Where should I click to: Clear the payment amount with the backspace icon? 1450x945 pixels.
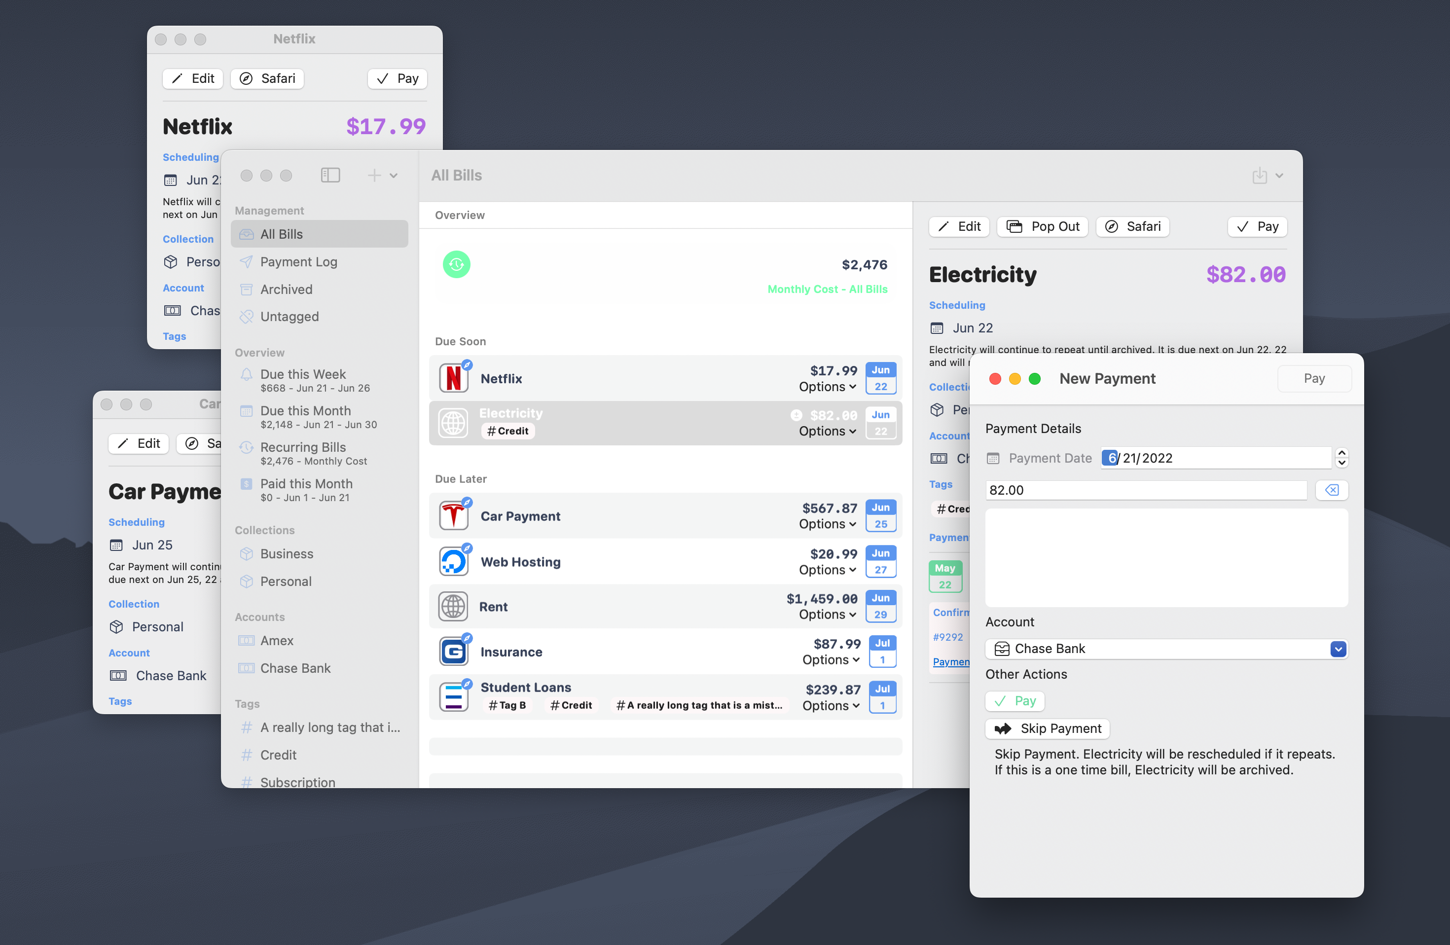tap(1332, 490)
